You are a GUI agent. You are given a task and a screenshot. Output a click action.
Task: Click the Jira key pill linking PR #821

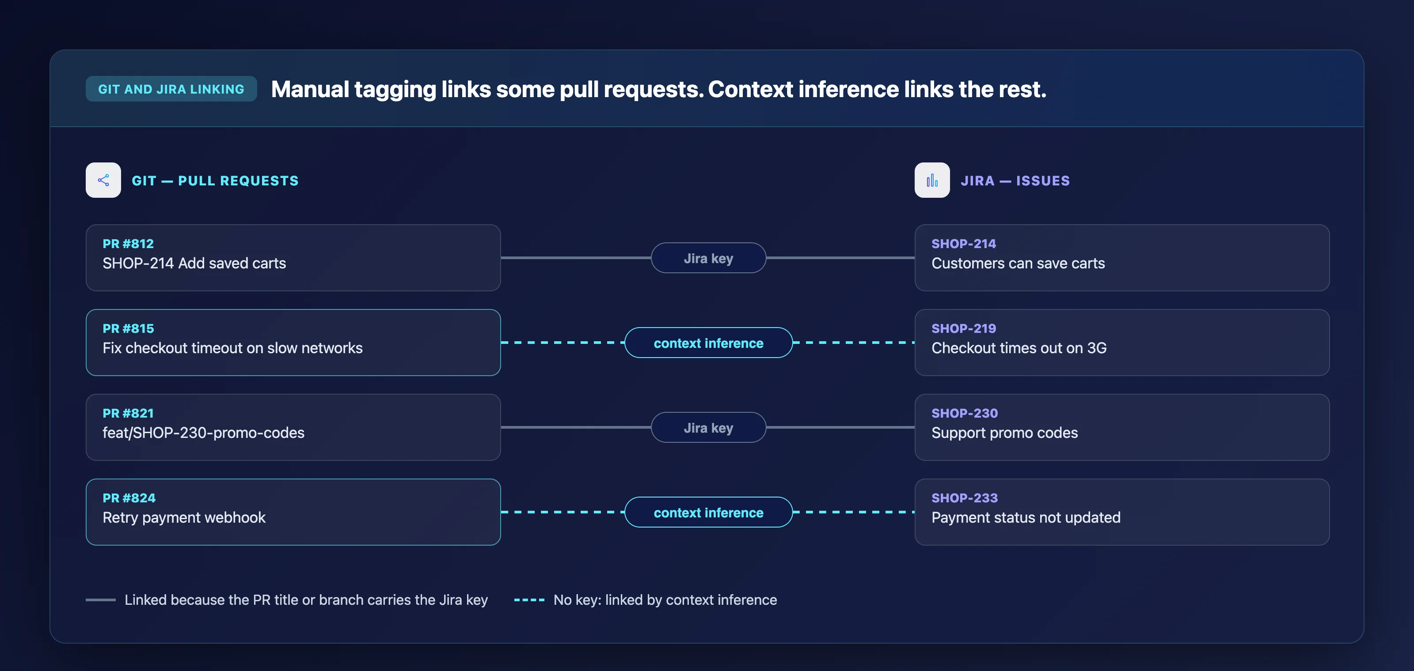[x=708, y=427]
